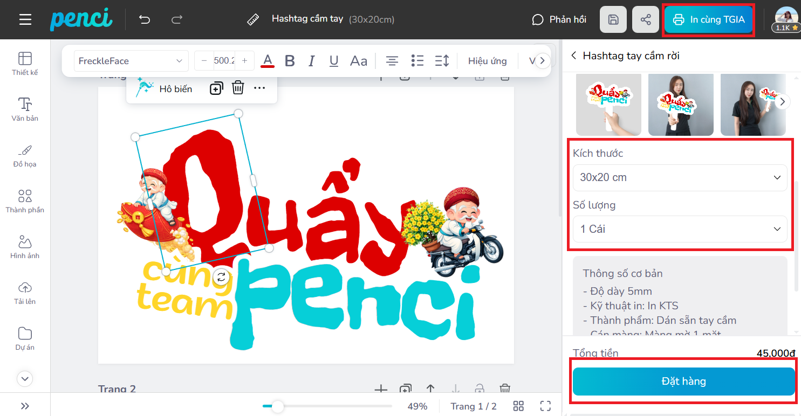Open the FreckleFace font dropdown

pos(131,61)
